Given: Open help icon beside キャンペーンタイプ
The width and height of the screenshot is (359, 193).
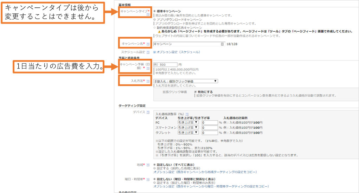Looking at the screenshot, I should point(148,14).
